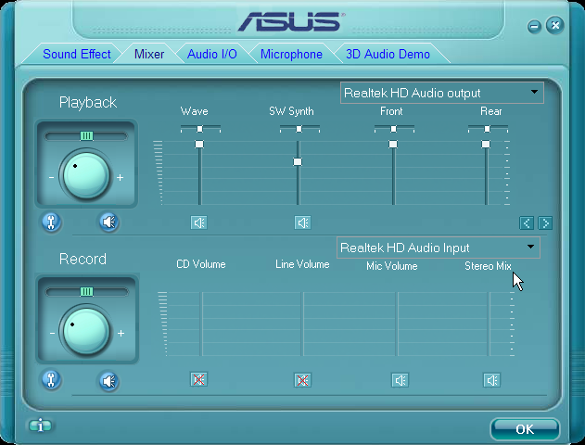Image resolution: width=585 pixels, height=445 pixels.
Task: Mute the Wave channel
Action: [x=198, y=222]
